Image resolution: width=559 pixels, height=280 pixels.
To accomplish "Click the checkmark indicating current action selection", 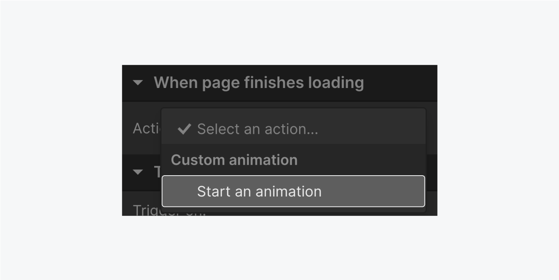I will pyautogui.click(x=183, y=129).
